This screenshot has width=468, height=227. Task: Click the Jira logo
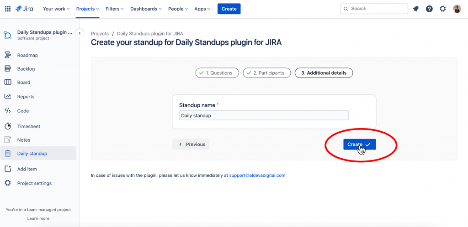pyautogui.click(x=24, y=9)
